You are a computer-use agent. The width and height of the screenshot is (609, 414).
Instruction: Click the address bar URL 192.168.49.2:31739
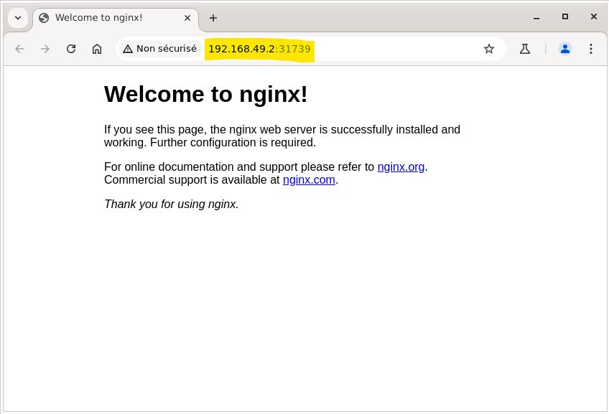[x=259, y=49]
